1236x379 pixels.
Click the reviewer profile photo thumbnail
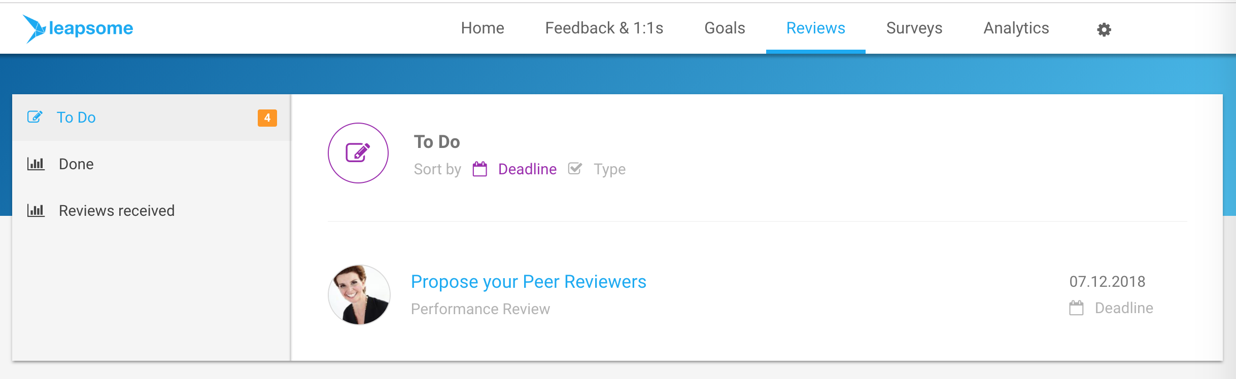(x=359, y=295)
